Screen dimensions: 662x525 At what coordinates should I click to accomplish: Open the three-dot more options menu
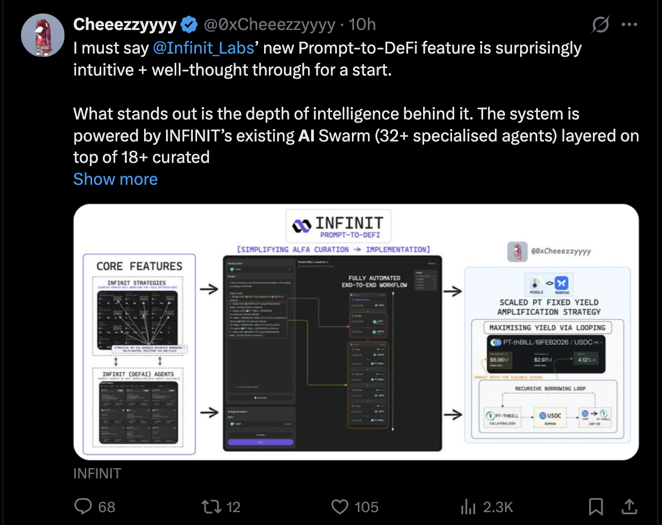click(x=629, y=25)
